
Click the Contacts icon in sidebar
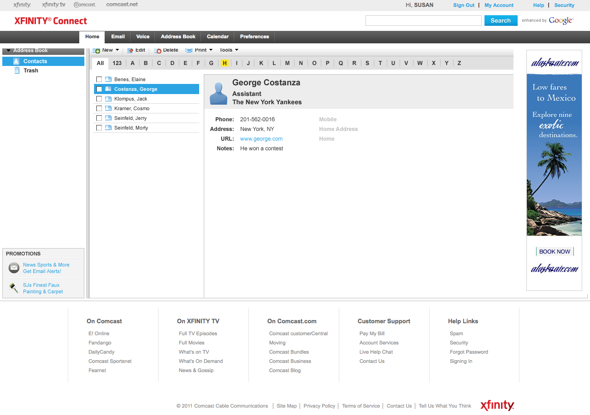[x=17, y=61]
